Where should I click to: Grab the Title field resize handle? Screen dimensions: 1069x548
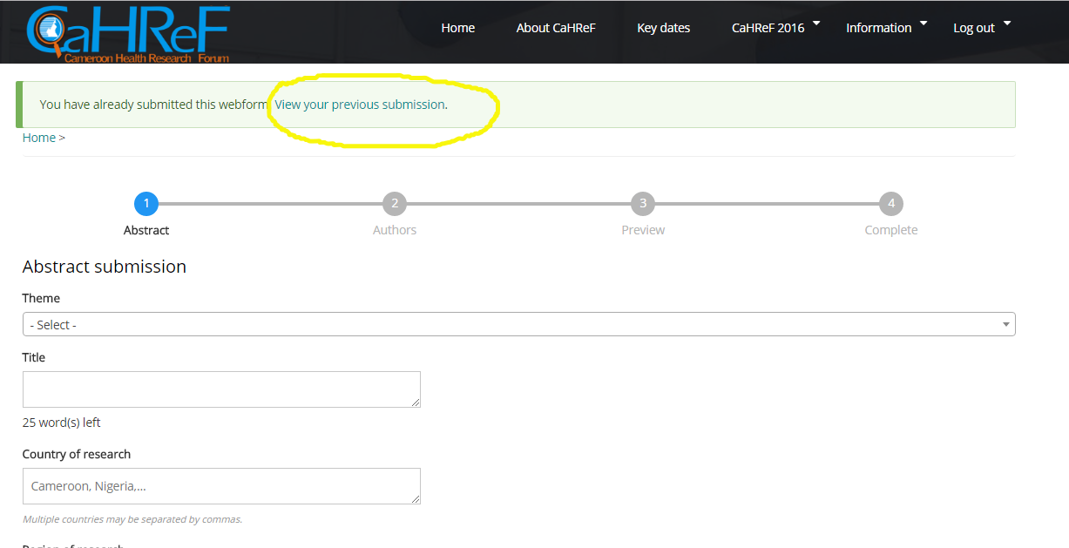coord(416,403)
